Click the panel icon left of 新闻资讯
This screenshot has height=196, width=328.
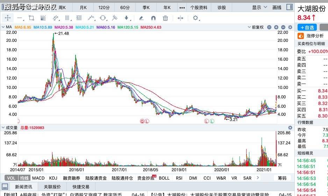[5, 187]
